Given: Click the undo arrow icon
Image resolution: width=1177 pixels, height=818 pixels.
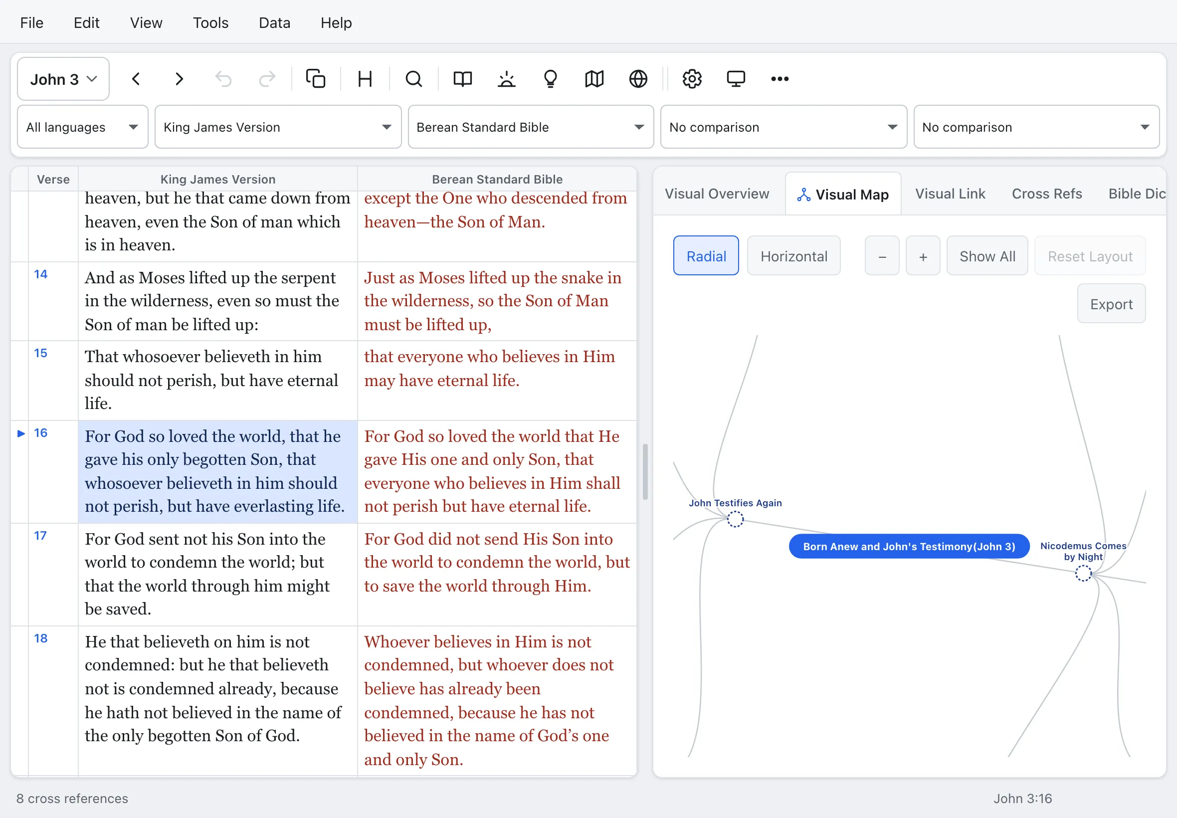Looking at the screenshot, I should pos(223,79).
